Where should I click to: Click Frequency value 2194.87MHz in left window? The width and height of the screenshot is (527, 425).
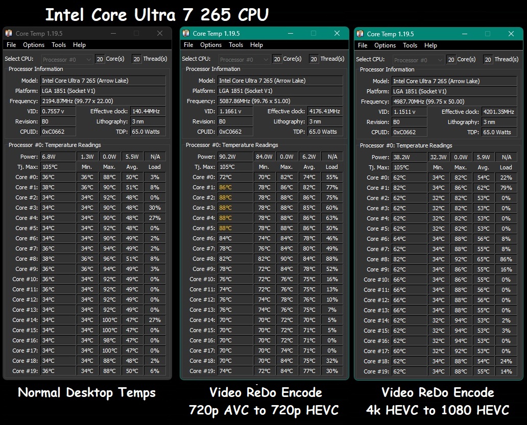tap(103, 101)
